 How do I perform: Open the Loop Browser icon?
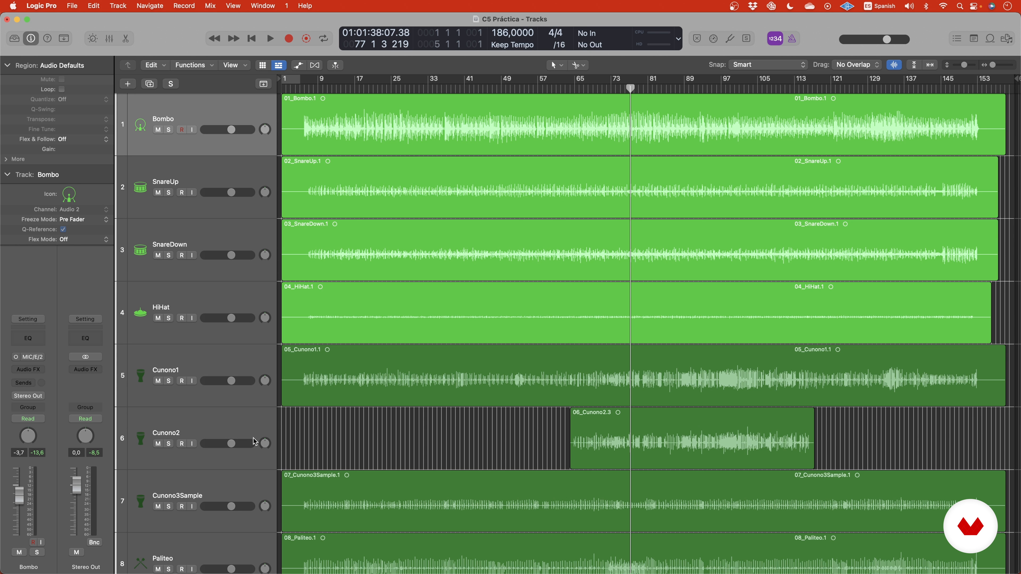coord(990,39)
